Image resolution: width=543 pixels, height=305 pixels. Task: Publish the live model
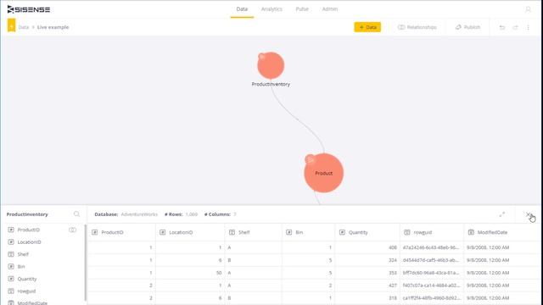click(467, 27)
